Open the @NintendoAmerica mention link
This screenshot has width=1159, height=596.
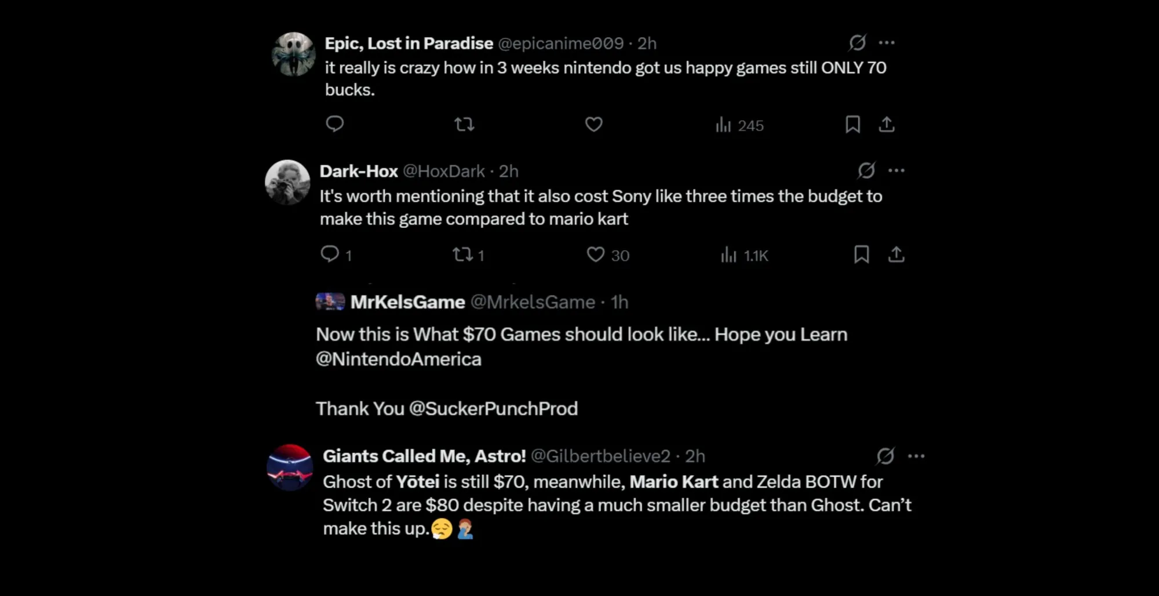(398, 359)
